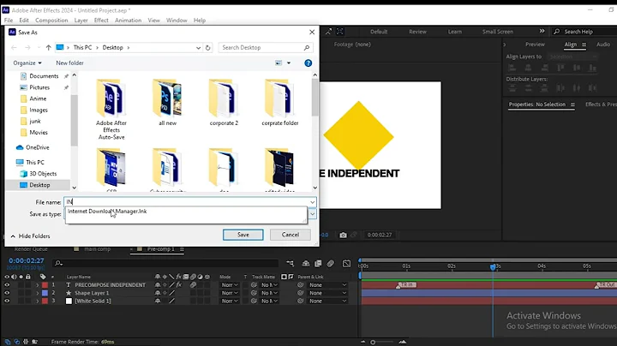Switch to the Preview panel tab
Screen dimensions: 617x346
(x=535, y=45)
